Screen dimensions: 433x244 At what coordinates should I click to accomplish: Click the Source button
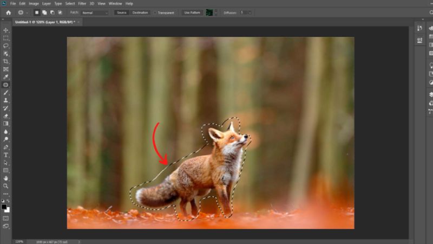tap(121, 12)
